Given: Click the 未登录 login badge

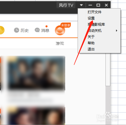Looking at the screenshot, I should (65, 25).
